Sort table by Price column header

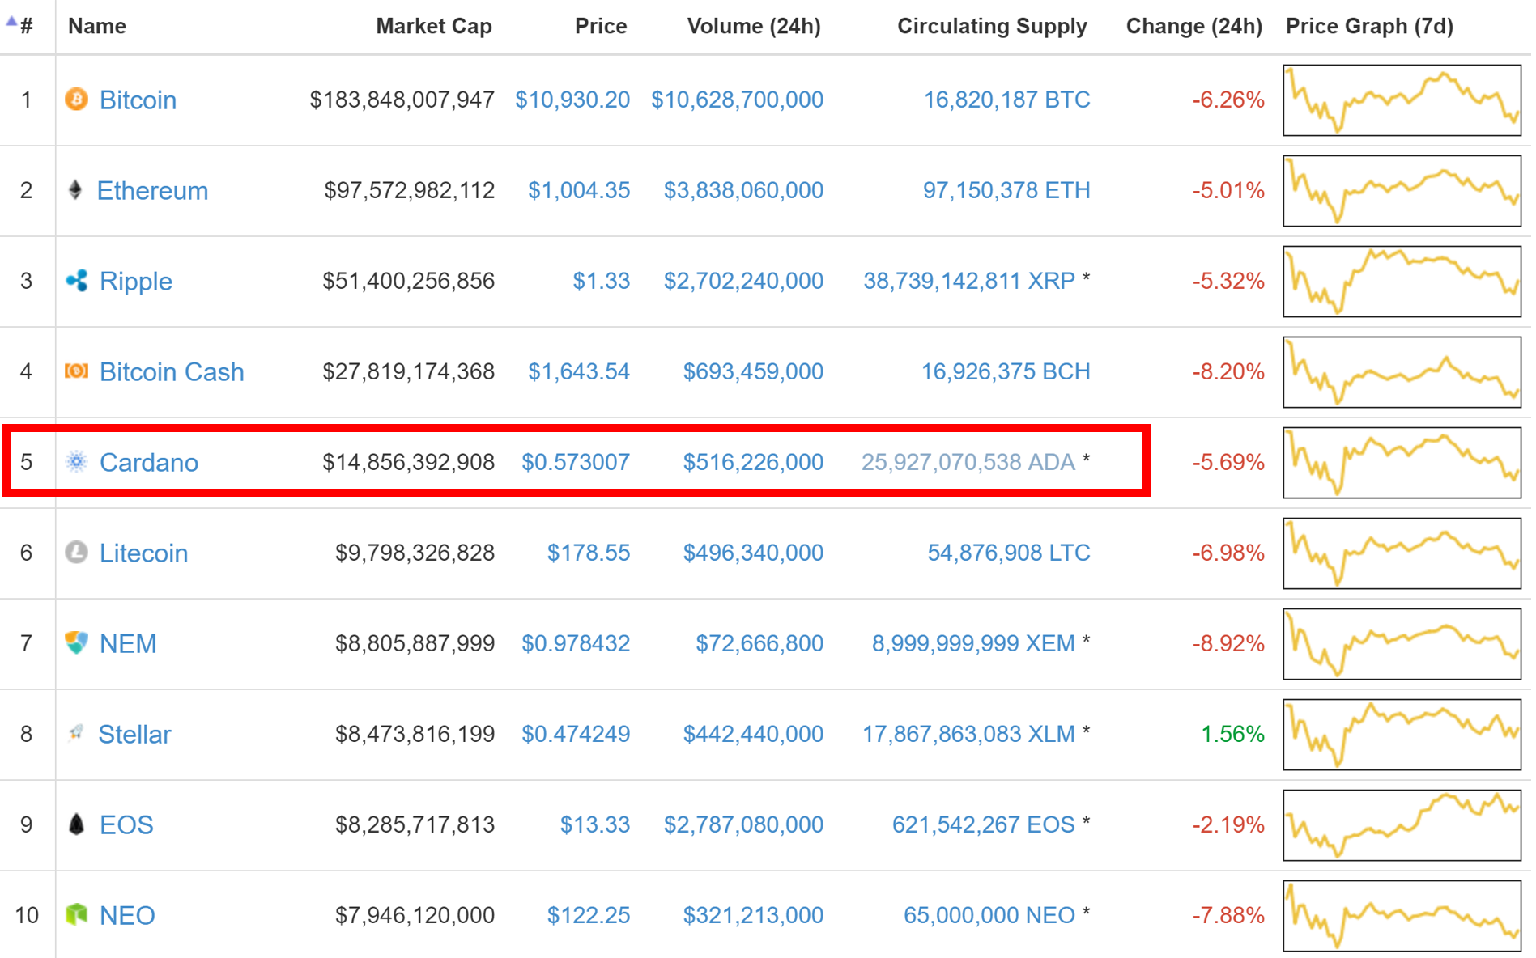601,26
